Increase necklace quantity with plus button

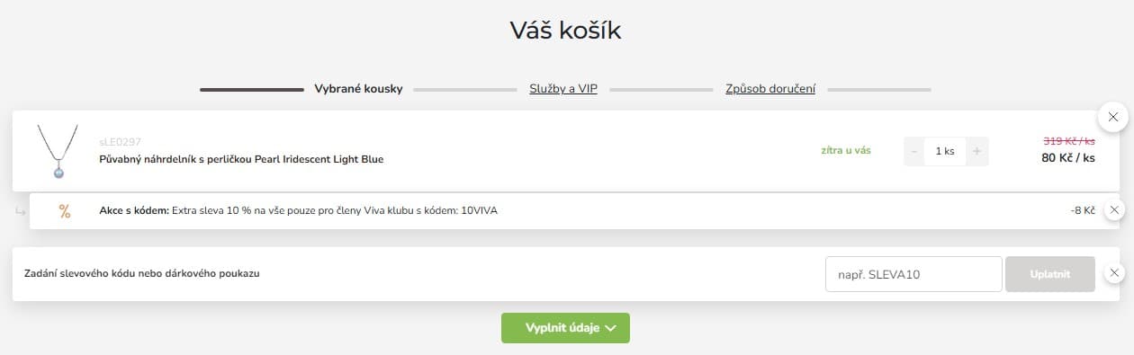pyautogui.click(x=976, y=151)
